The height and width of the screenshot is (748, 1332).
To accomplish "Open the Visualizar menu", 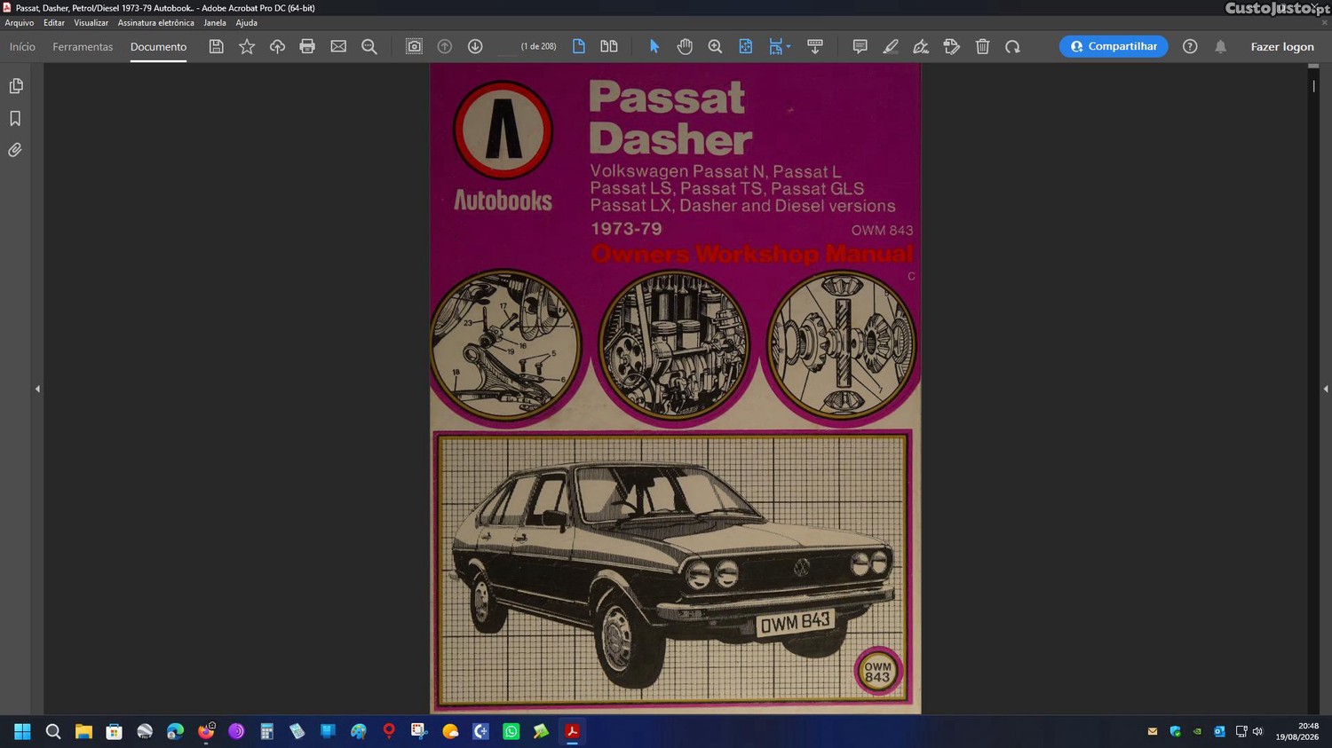I will (91, 23).
